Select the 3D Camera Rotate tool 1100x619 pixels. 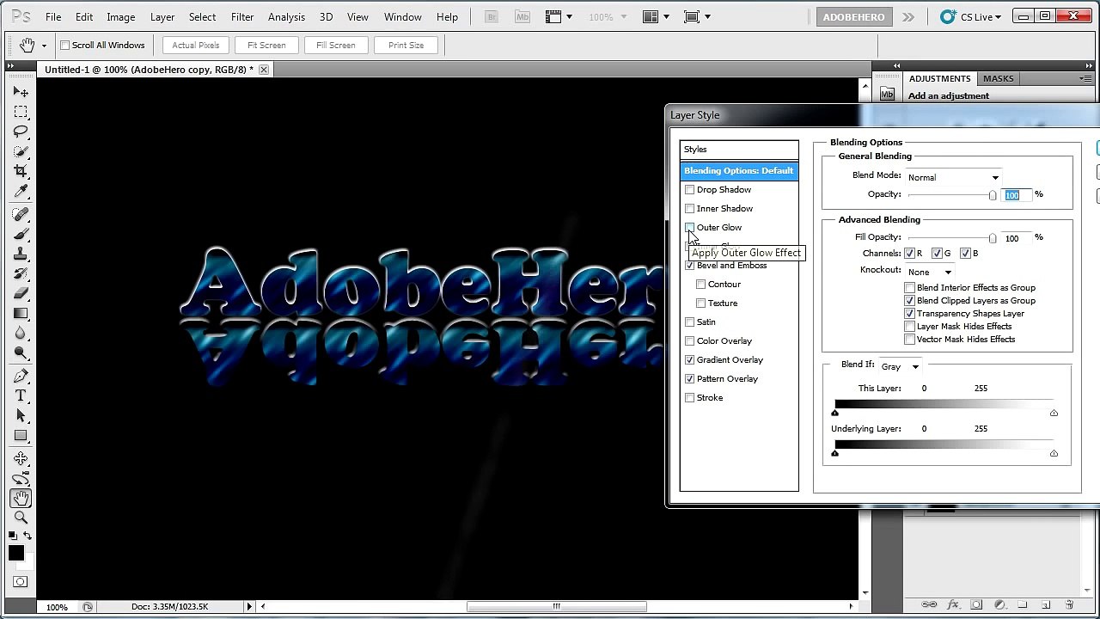tap(21, 479)
